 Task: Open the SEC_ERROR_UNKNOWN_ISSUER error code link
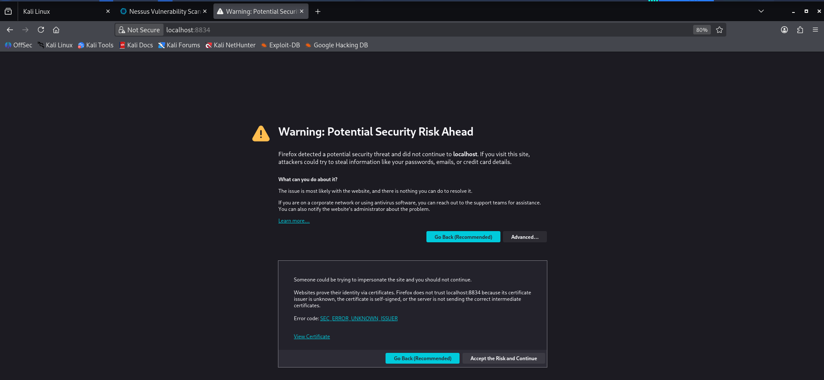(358, 318)
